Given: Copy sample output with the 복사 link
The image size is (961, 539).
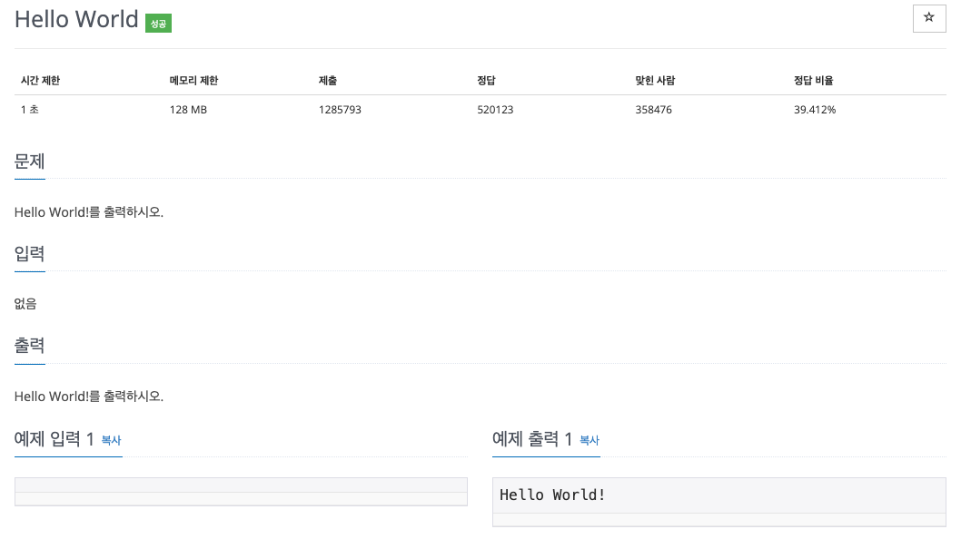Looking at the screenshot, I should coord(589,441).
